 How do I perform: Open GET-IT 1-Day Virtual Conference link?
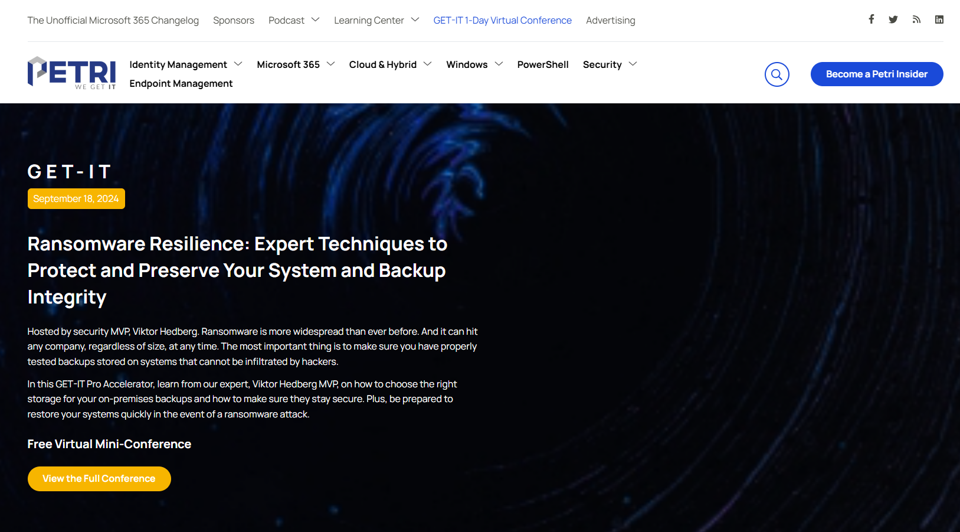[x=502, y=20]
